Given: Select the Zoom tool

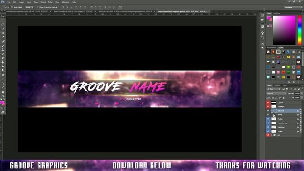Looking at the screenshot, I should [3, 96].
